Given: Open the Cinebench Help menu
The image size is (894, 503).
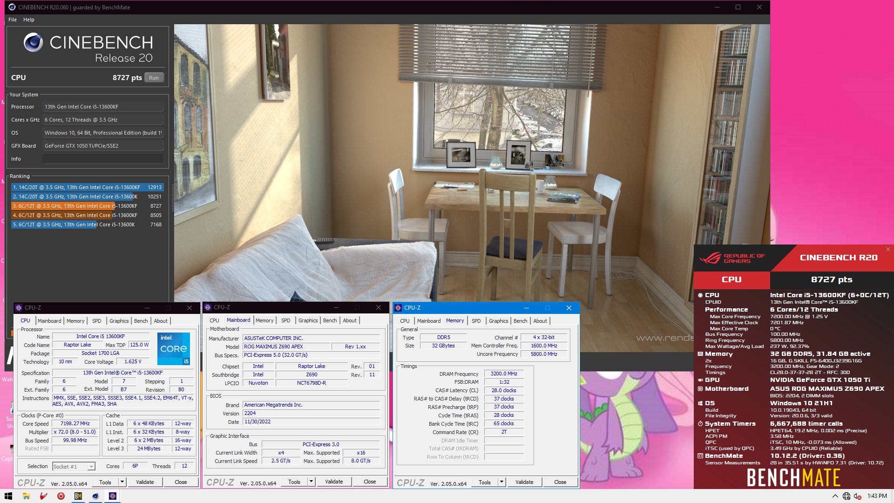Looking at the screenshot, I should coord(29,20).
